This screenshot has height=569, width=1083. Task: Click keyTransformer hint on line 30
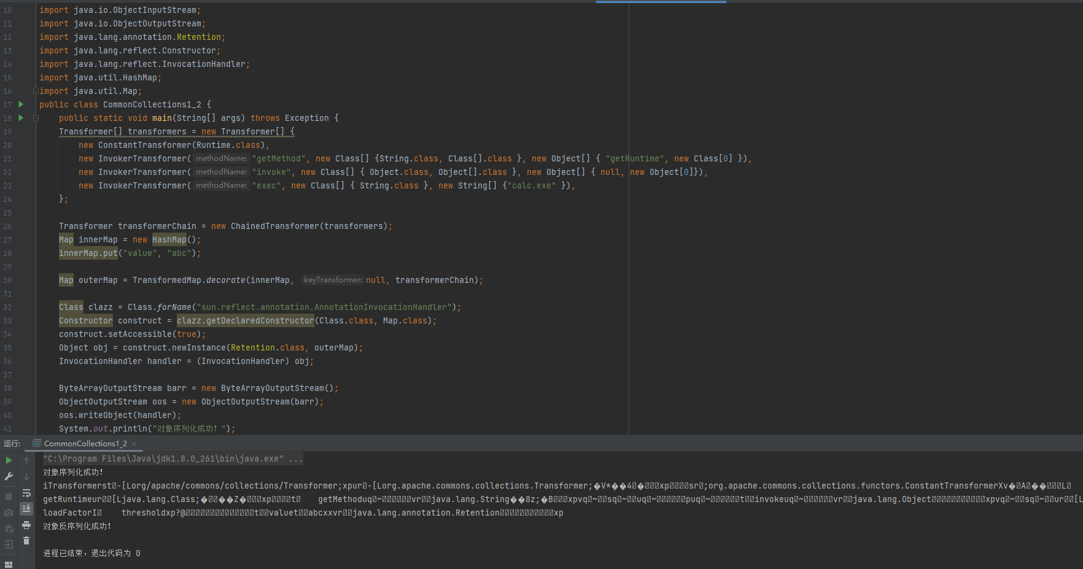pyautogui.click(x=333, y=280)
